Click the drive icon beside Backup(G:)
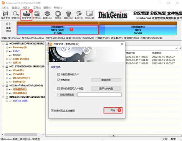 10,82
